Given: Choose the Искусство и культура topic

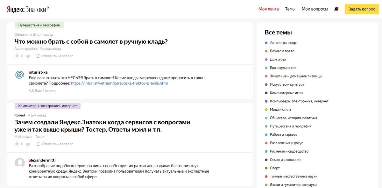Looking at the screenshot, I should click(287, 84).
